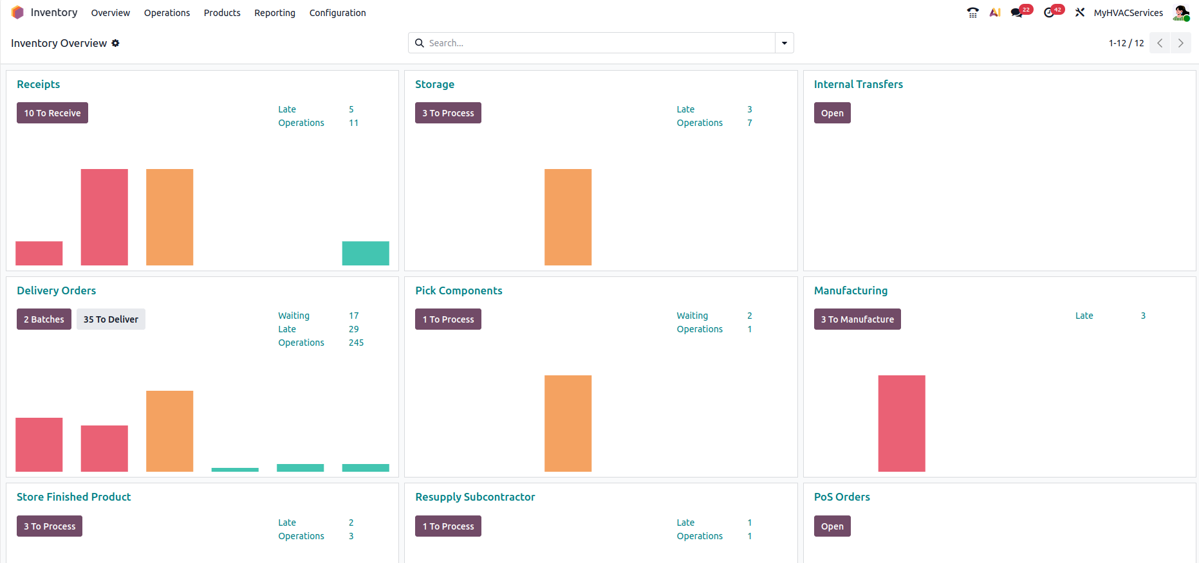This screenshot has width=1199, height=563.
Task: Click the debug tools wrench icon
Action: pyautogui.click(x=1080, y=12)
